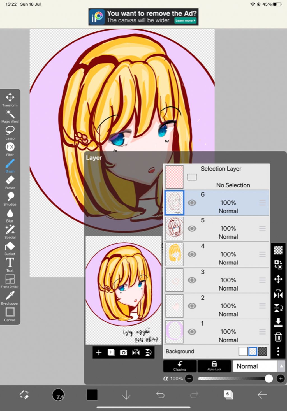Tap vertical invert icon in right sidebar

[278, 308]
